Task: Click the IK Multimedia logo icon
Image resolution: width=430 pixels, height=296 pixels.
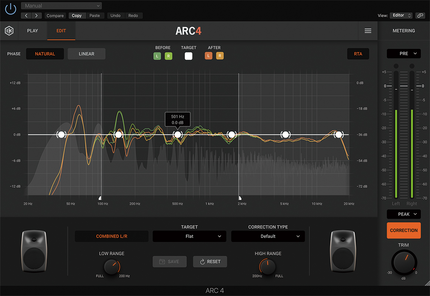Action: [9, 31]
